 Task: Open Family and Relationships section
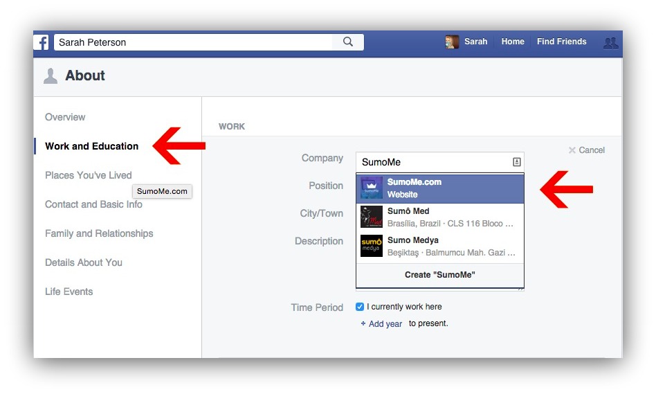click(99, 233)
